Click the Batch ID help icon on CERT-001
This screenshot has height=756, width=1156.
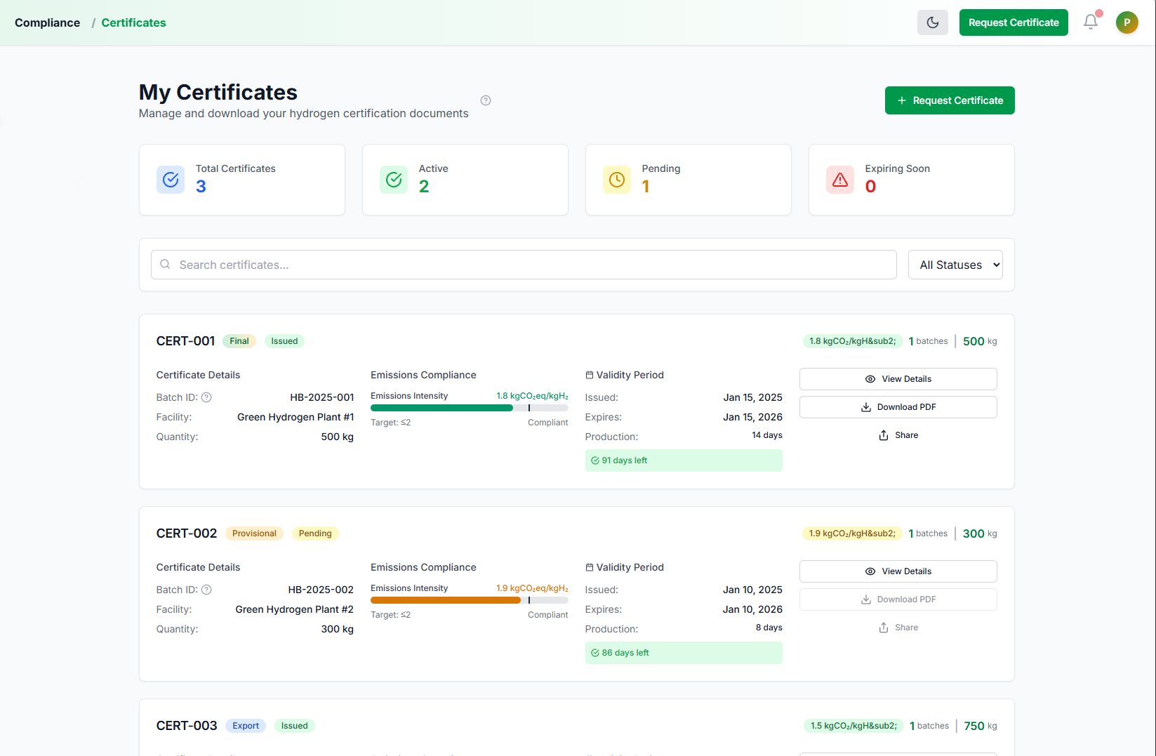pyautogui.click(x=206, y=397)
